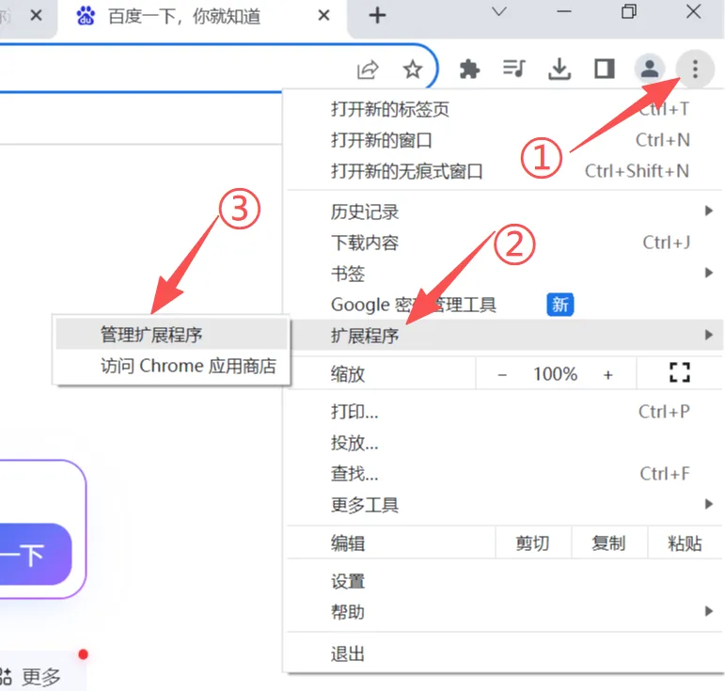725x691 pixels.
Task: Open a new tab with the plus button
Action: (x=377, y=16)
